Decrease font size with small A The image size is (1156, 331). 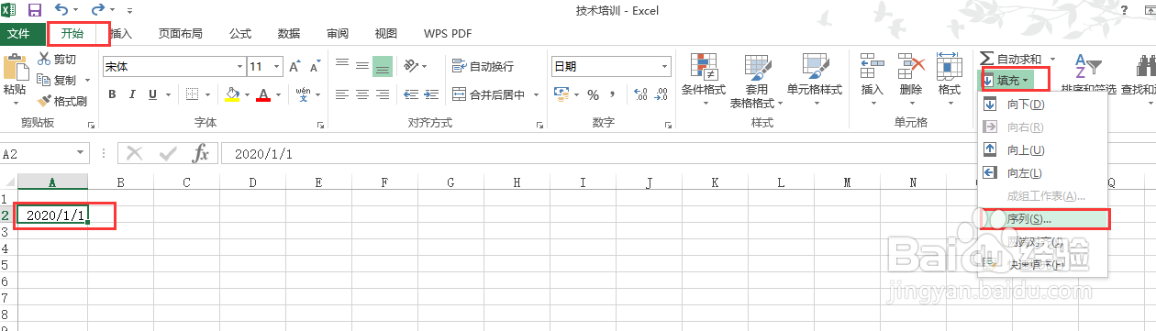(x=315, y=66)
